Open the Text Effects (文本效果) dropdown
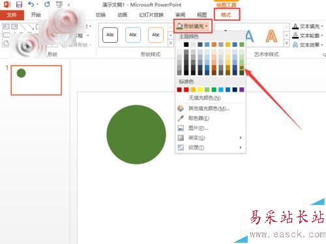 (x=307, y=45)
